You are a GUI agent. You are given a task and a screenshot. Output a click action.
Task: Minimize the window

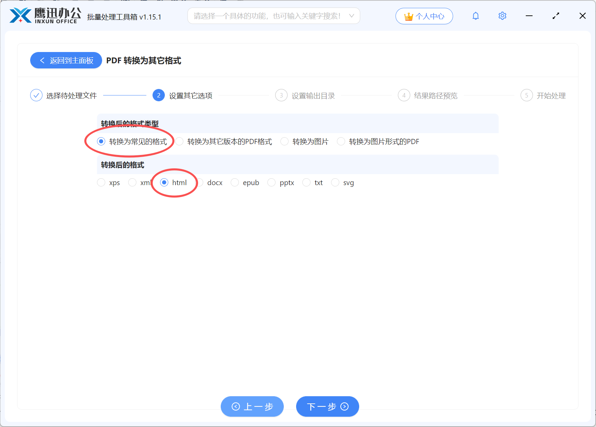[529, 16]
